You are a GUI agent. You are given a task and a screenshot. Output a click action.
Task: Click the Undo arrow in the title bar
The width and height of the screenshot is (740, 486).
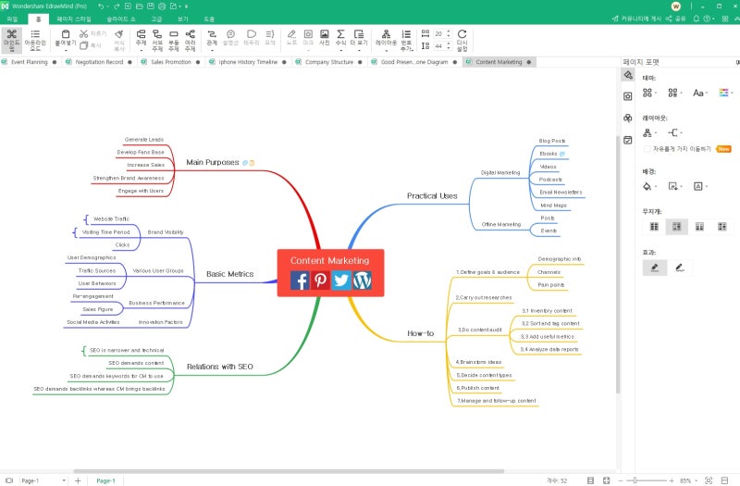click(101, 6)
